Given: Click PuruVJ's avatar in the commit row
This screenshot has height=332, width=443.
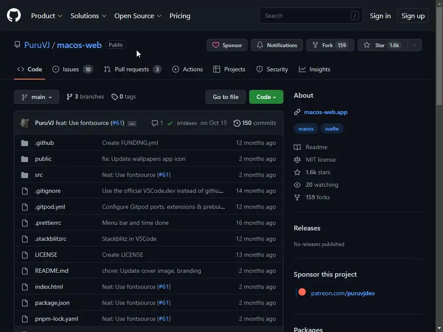Looking at the screenshot, I should click(x=25, y=123).
